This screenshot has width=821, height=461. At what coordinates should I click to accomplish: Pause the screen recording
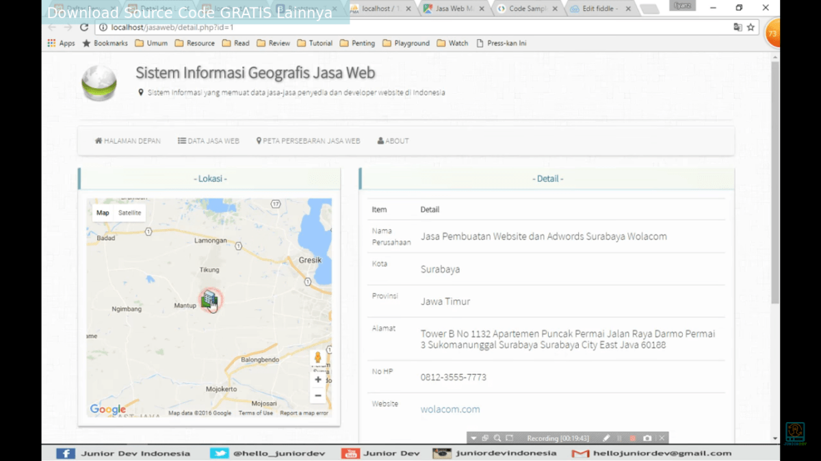point(618,438)
